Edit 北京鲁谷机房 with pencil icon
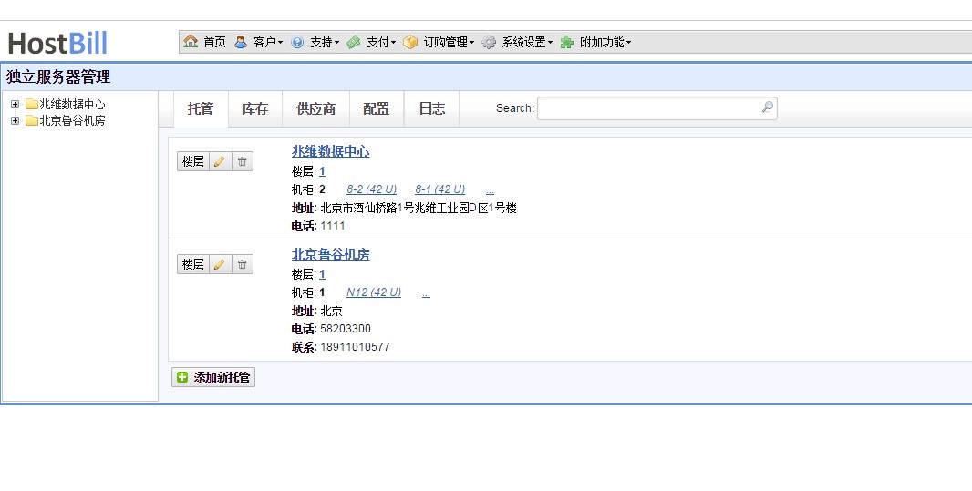This screenshot has width=972, height=491. coord(220,264)
